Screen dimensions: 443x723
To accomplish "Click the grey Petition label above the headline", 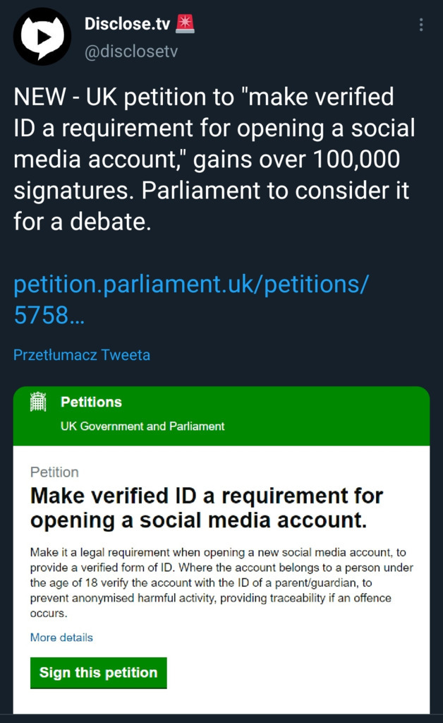I will 54,472.
